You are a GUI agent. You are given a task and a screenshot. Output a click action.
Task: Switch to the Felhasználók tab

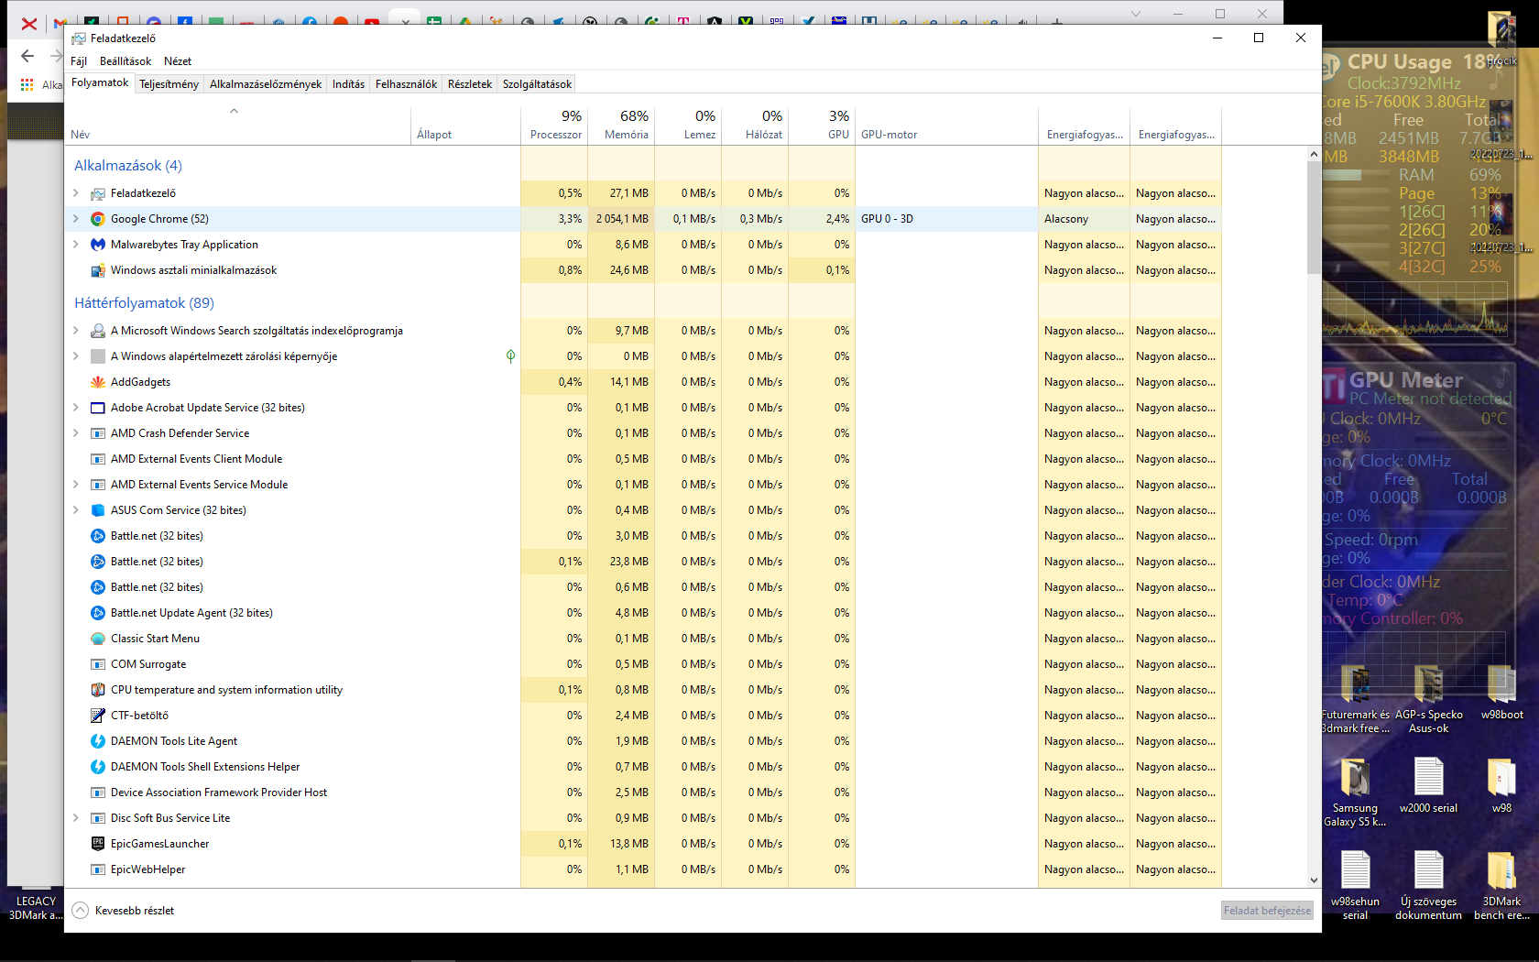(x=406, y=84)
